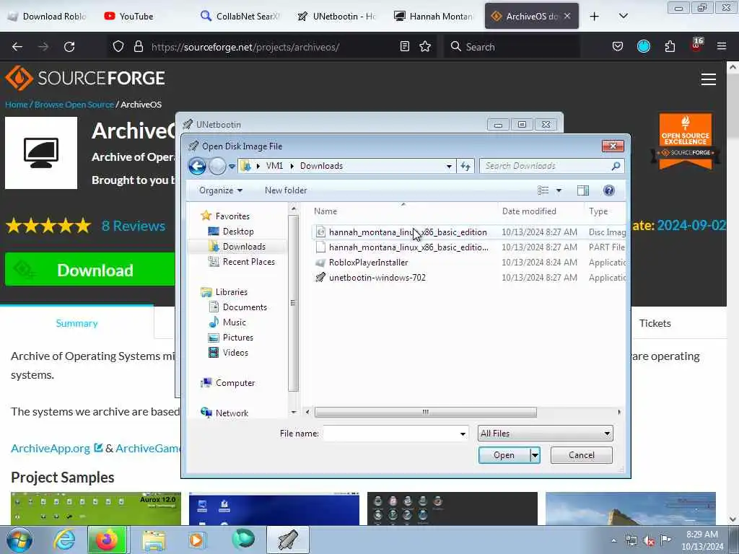Expand the Open button's split arrow
739x554 pixels.
[x=535, y=455]
